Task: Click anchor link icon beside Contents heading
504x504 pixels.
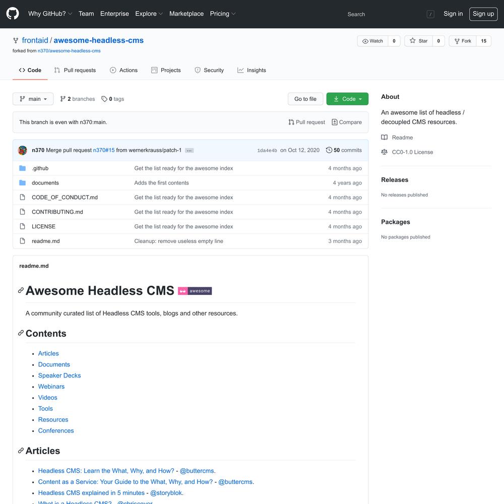Action: [21, 333]
